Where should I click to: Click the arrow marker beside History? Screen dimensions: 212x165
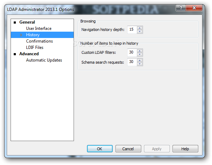[x=21, y=35]
